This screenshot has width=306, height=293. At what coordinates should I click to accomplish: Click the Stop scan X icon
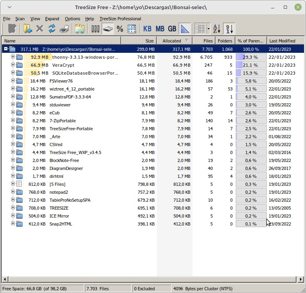[40, 29]
